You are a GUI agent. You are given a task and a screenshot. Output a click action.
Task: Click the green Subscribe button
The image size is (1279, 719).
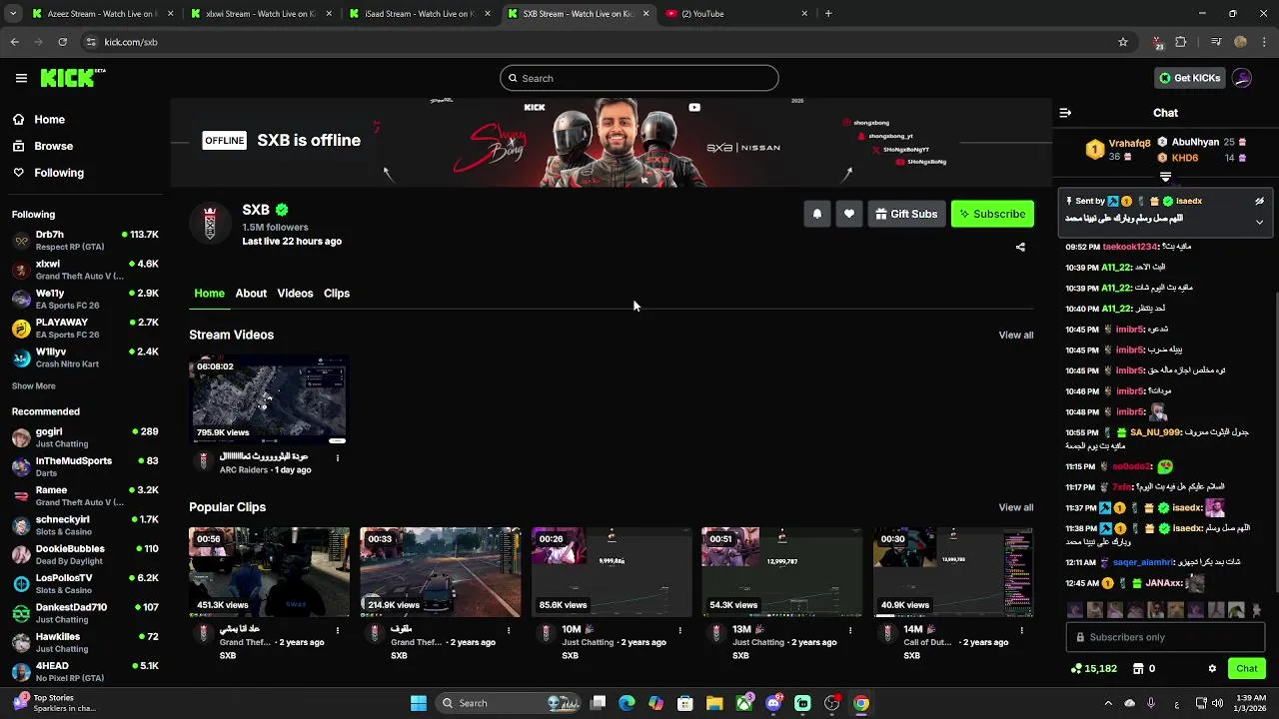[992, 214]
